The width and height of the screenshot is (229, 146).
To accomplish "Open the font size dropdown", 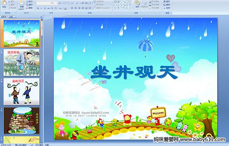I will click(55, 3).
